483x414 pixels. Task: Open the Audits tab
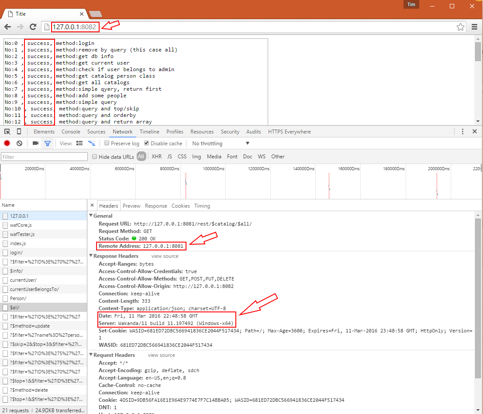pyautogui.click(x=254, y=132)
